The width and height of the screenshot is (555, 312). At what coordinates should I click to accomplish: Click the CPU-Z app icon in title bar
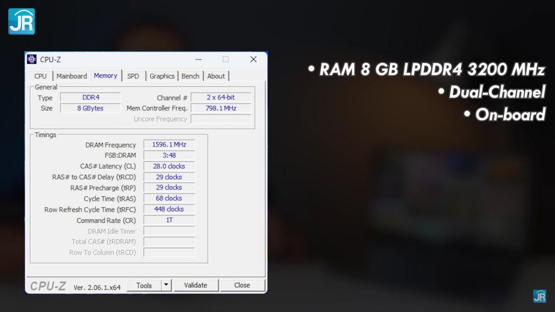coord(32,59)
